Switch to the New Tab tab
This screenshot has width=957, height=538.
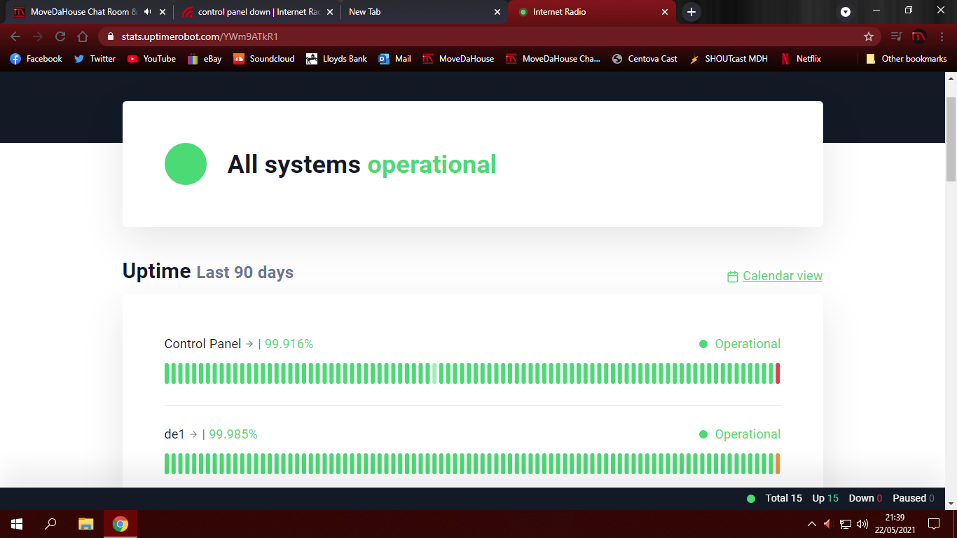pos(419,12)
